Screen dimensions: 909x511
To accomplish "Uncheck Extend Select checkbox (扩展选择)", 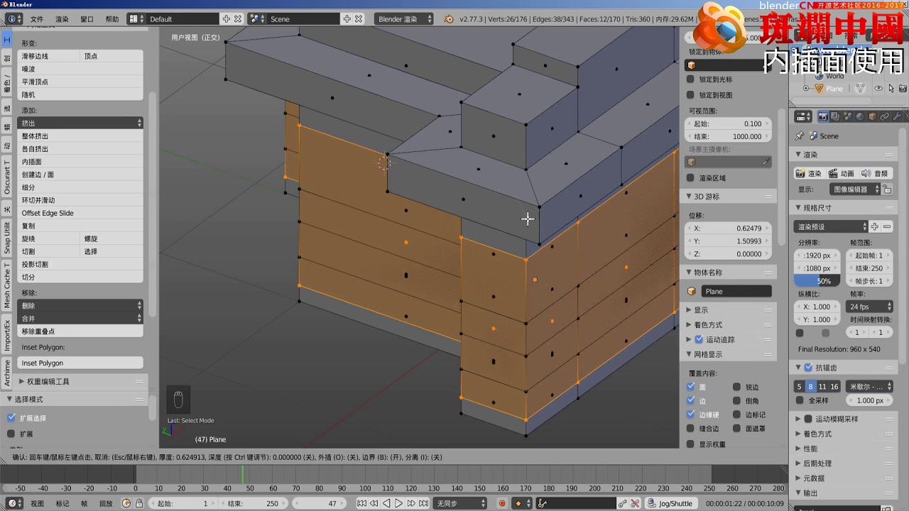I will pyautogui.click(x=11, y=418).
